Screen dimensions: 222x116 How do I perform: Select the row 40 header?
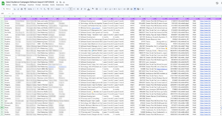pyautogui.click(x=2, y=108)
